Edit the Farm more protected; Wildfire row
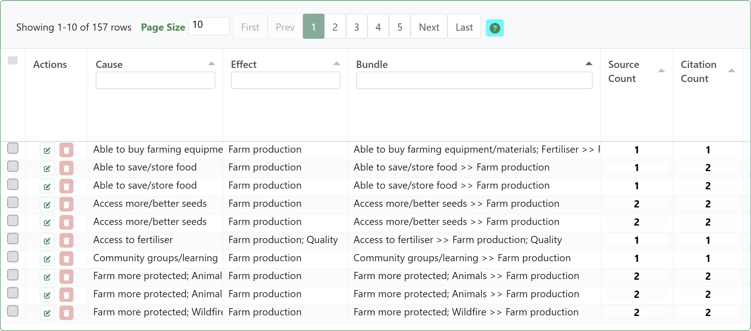Screen dimensions: 751x331 [x=47, y=313]
